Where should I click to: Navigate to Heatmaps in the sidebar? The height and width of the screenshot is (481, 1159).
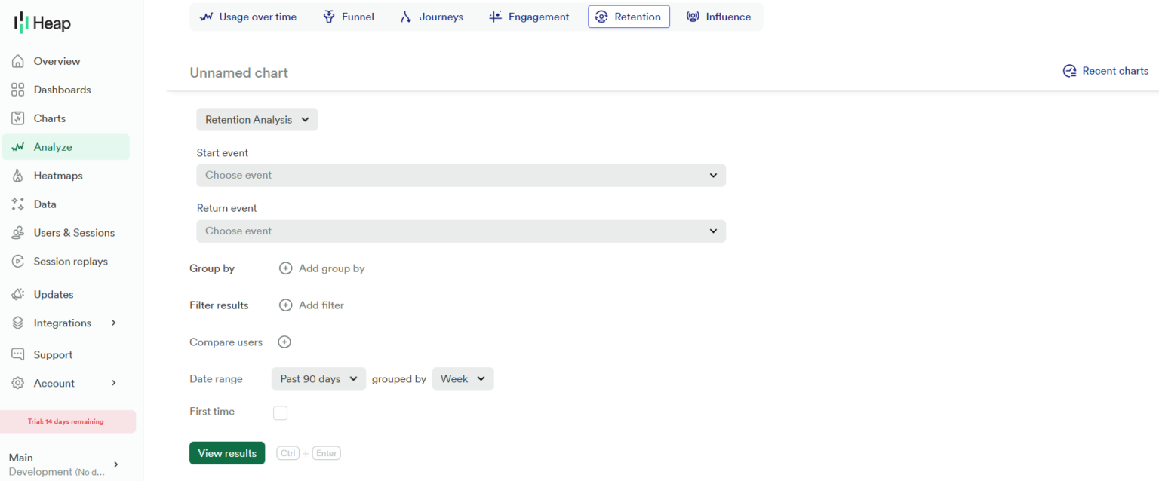click(57, 175)
